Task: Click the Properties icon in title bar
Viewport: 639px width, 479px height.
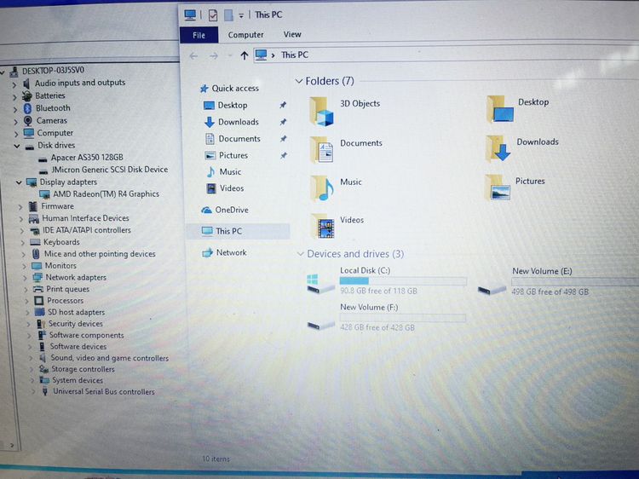Action: coord(213,15)
